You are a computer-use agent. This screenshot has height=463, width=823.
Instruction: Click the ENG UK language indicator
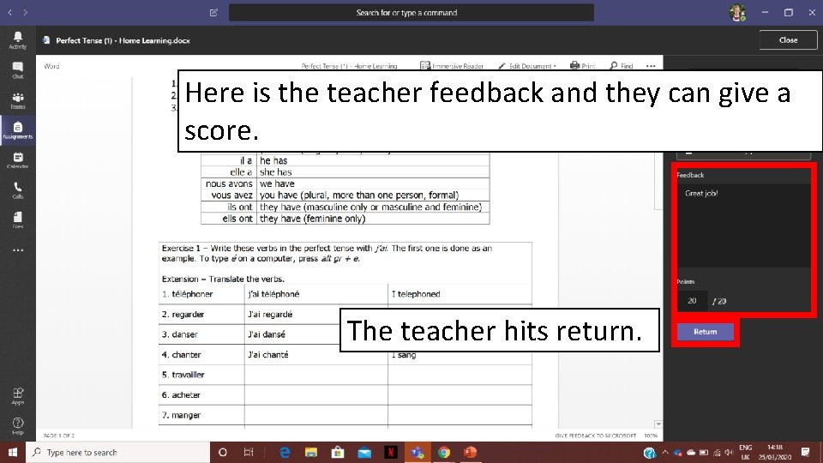coord(745,452)
